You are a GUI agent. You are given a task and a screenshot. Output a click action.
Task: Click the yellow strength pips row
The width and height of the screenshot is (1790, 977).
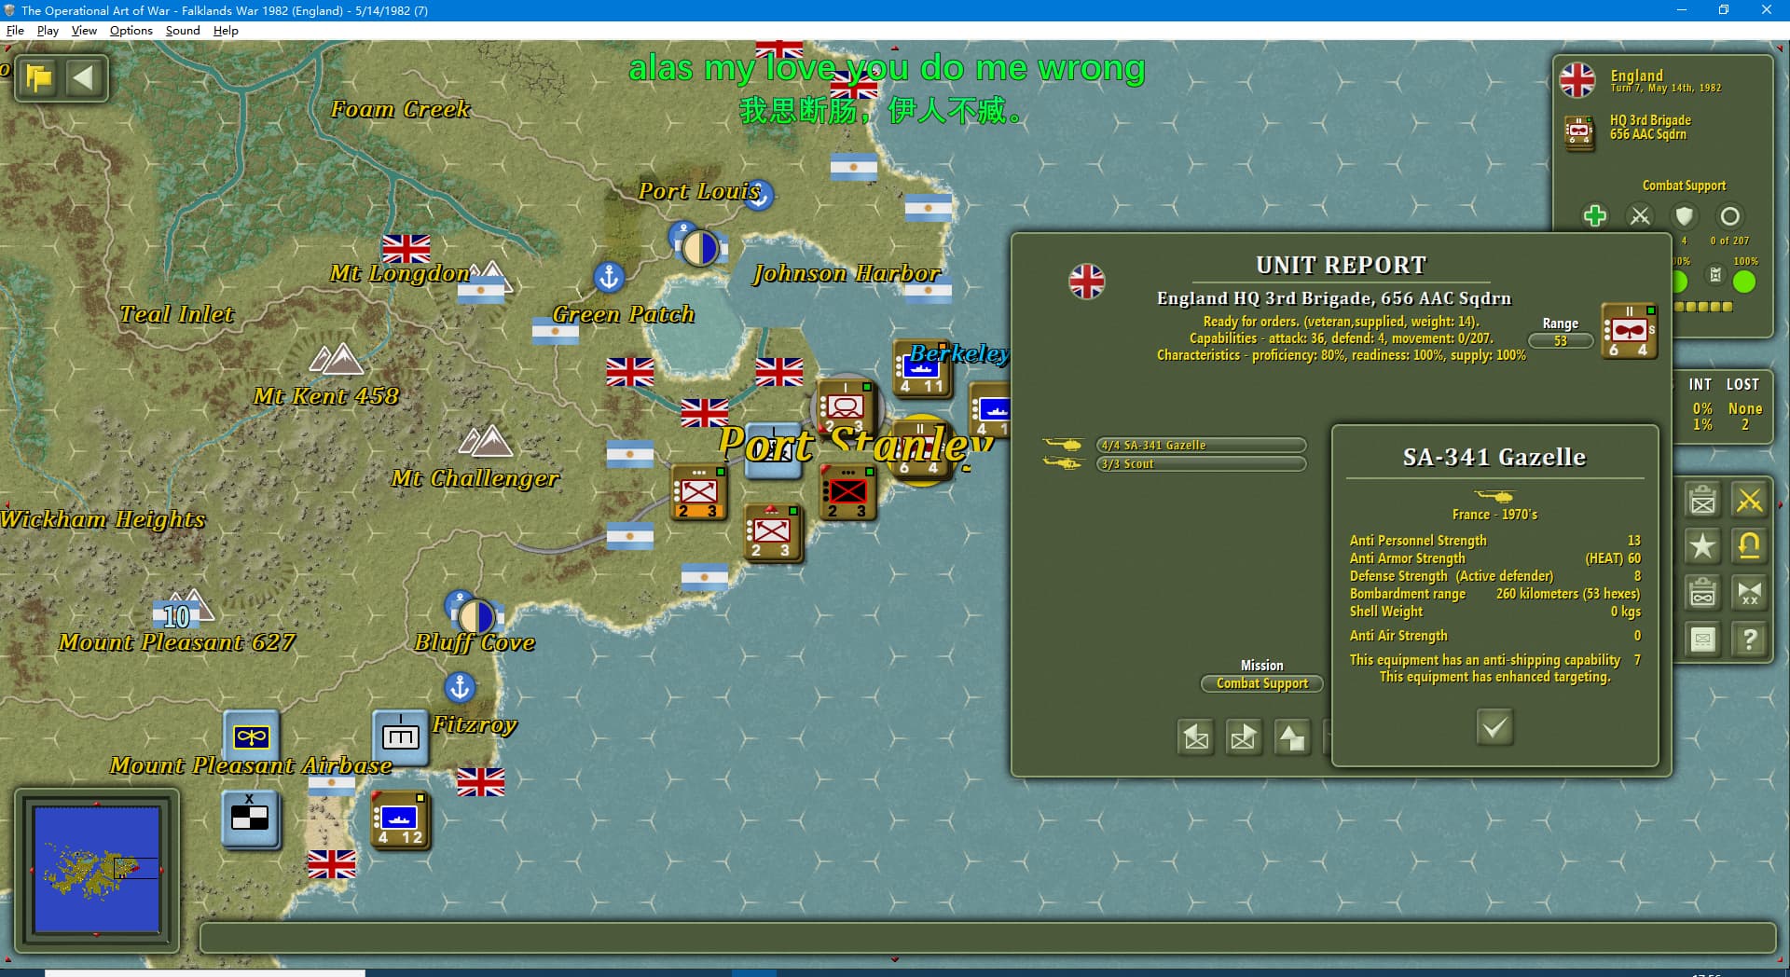coord(1703,307)
